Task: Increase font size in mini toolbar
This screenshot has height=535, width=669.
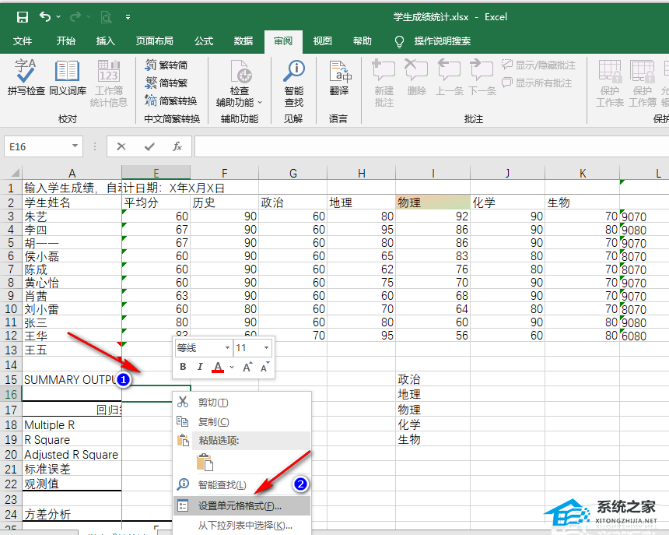Action: [x=247, y=367]
